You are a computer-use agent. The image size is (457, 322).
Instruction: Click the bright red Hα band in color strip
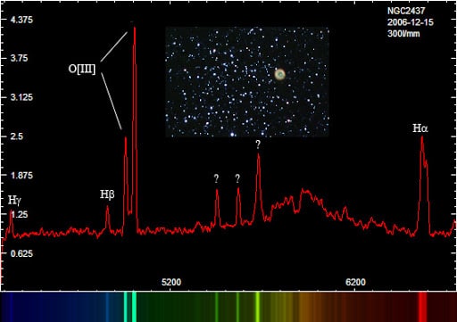(x=422, y=307)
